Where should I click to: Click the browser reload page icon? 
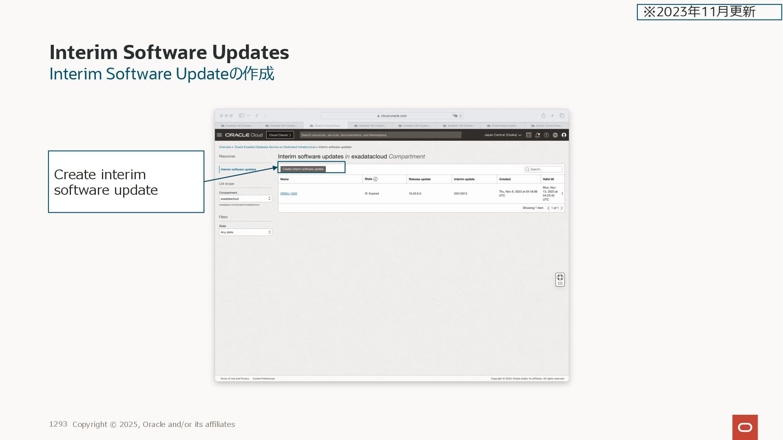460,116
